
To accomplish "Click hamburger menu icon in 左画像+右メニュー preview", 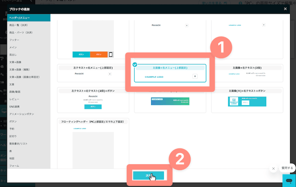I will point(195,76).
